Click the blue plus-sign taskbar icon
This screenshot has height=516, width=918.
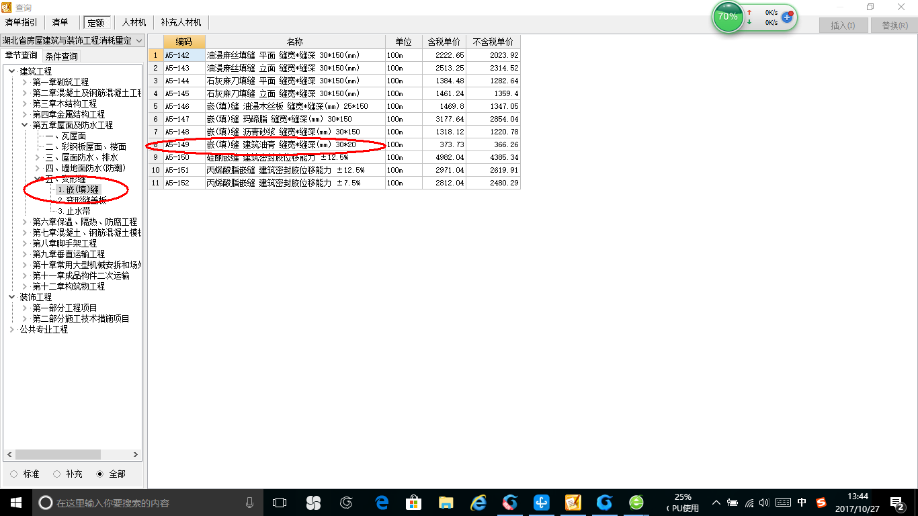(542, 503)
